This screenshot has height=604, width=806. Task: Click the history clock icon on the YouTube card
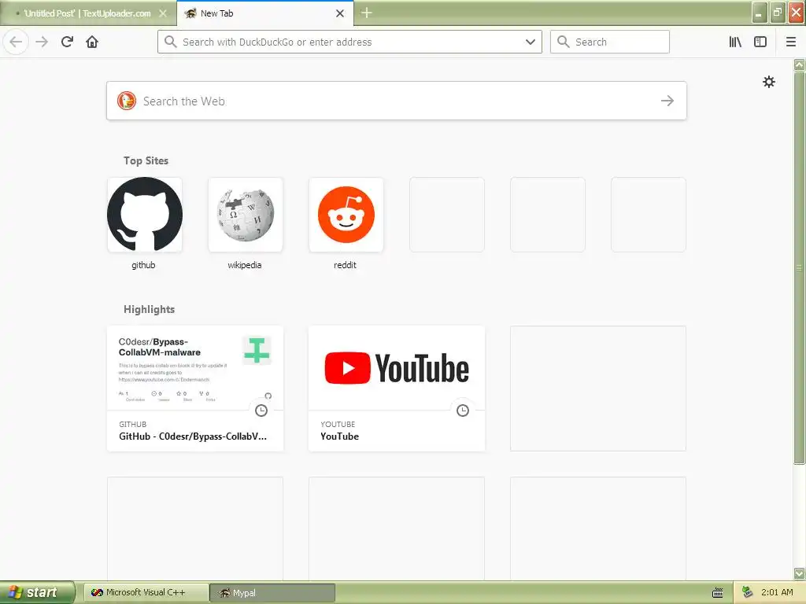463,411
